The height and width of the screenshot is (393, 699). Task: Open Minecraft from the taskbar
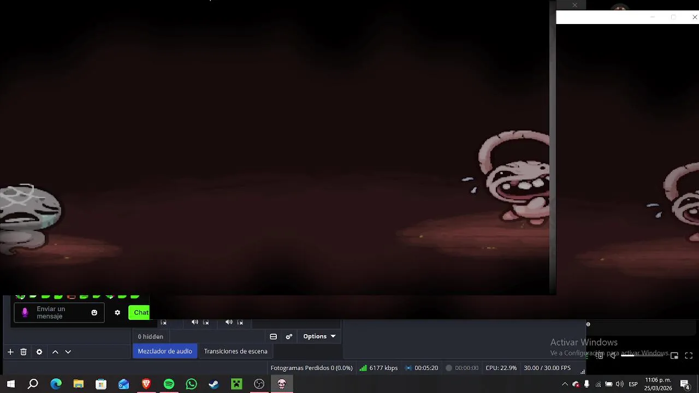pos(236,384)
